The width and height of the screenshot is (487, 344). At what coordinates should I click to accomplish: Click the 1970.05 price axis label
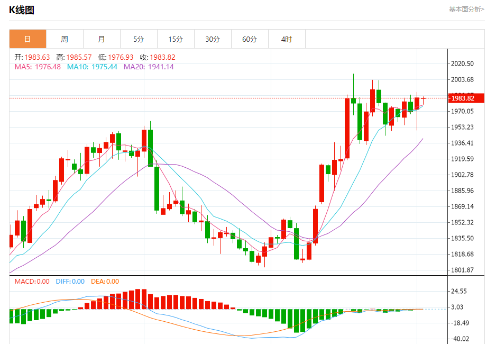463,111
